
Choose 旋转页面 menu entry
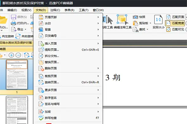pyautogui.click(x=68, y=82)
